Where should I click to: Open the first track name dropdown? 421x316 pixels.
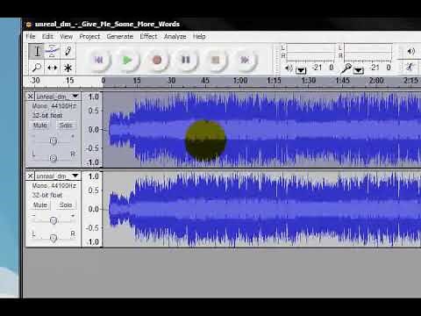tap(57, 97)
